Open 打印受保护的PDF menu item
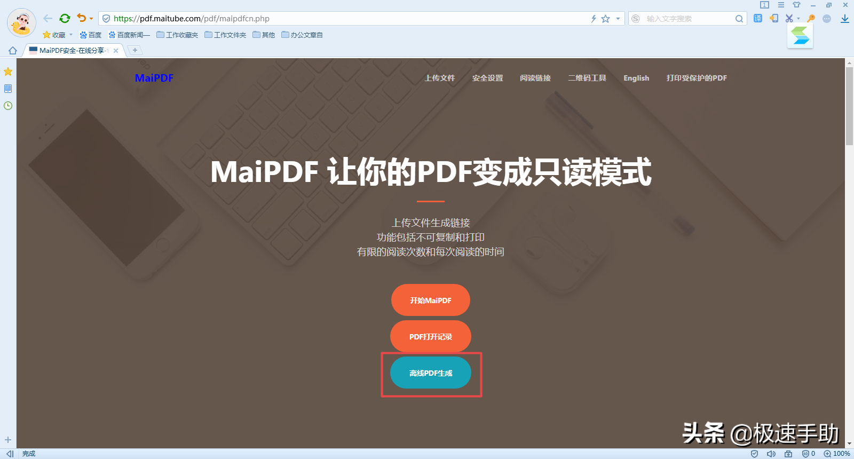This screenshot has width=854, height=459. click(697, 78)
